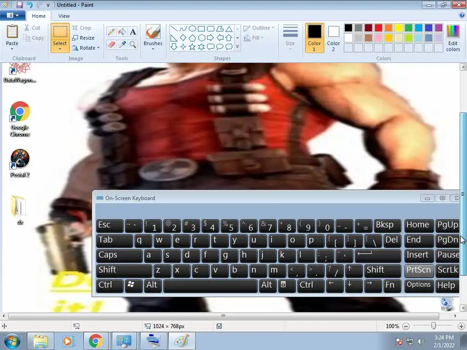Select the Text tool
Image resolution: width=467 pixels, height=350 pixels.
point(133,32)
